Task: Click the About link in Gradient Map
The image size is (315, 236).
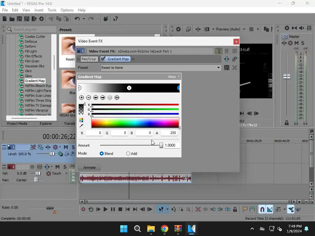Action: tap(172, 77)
